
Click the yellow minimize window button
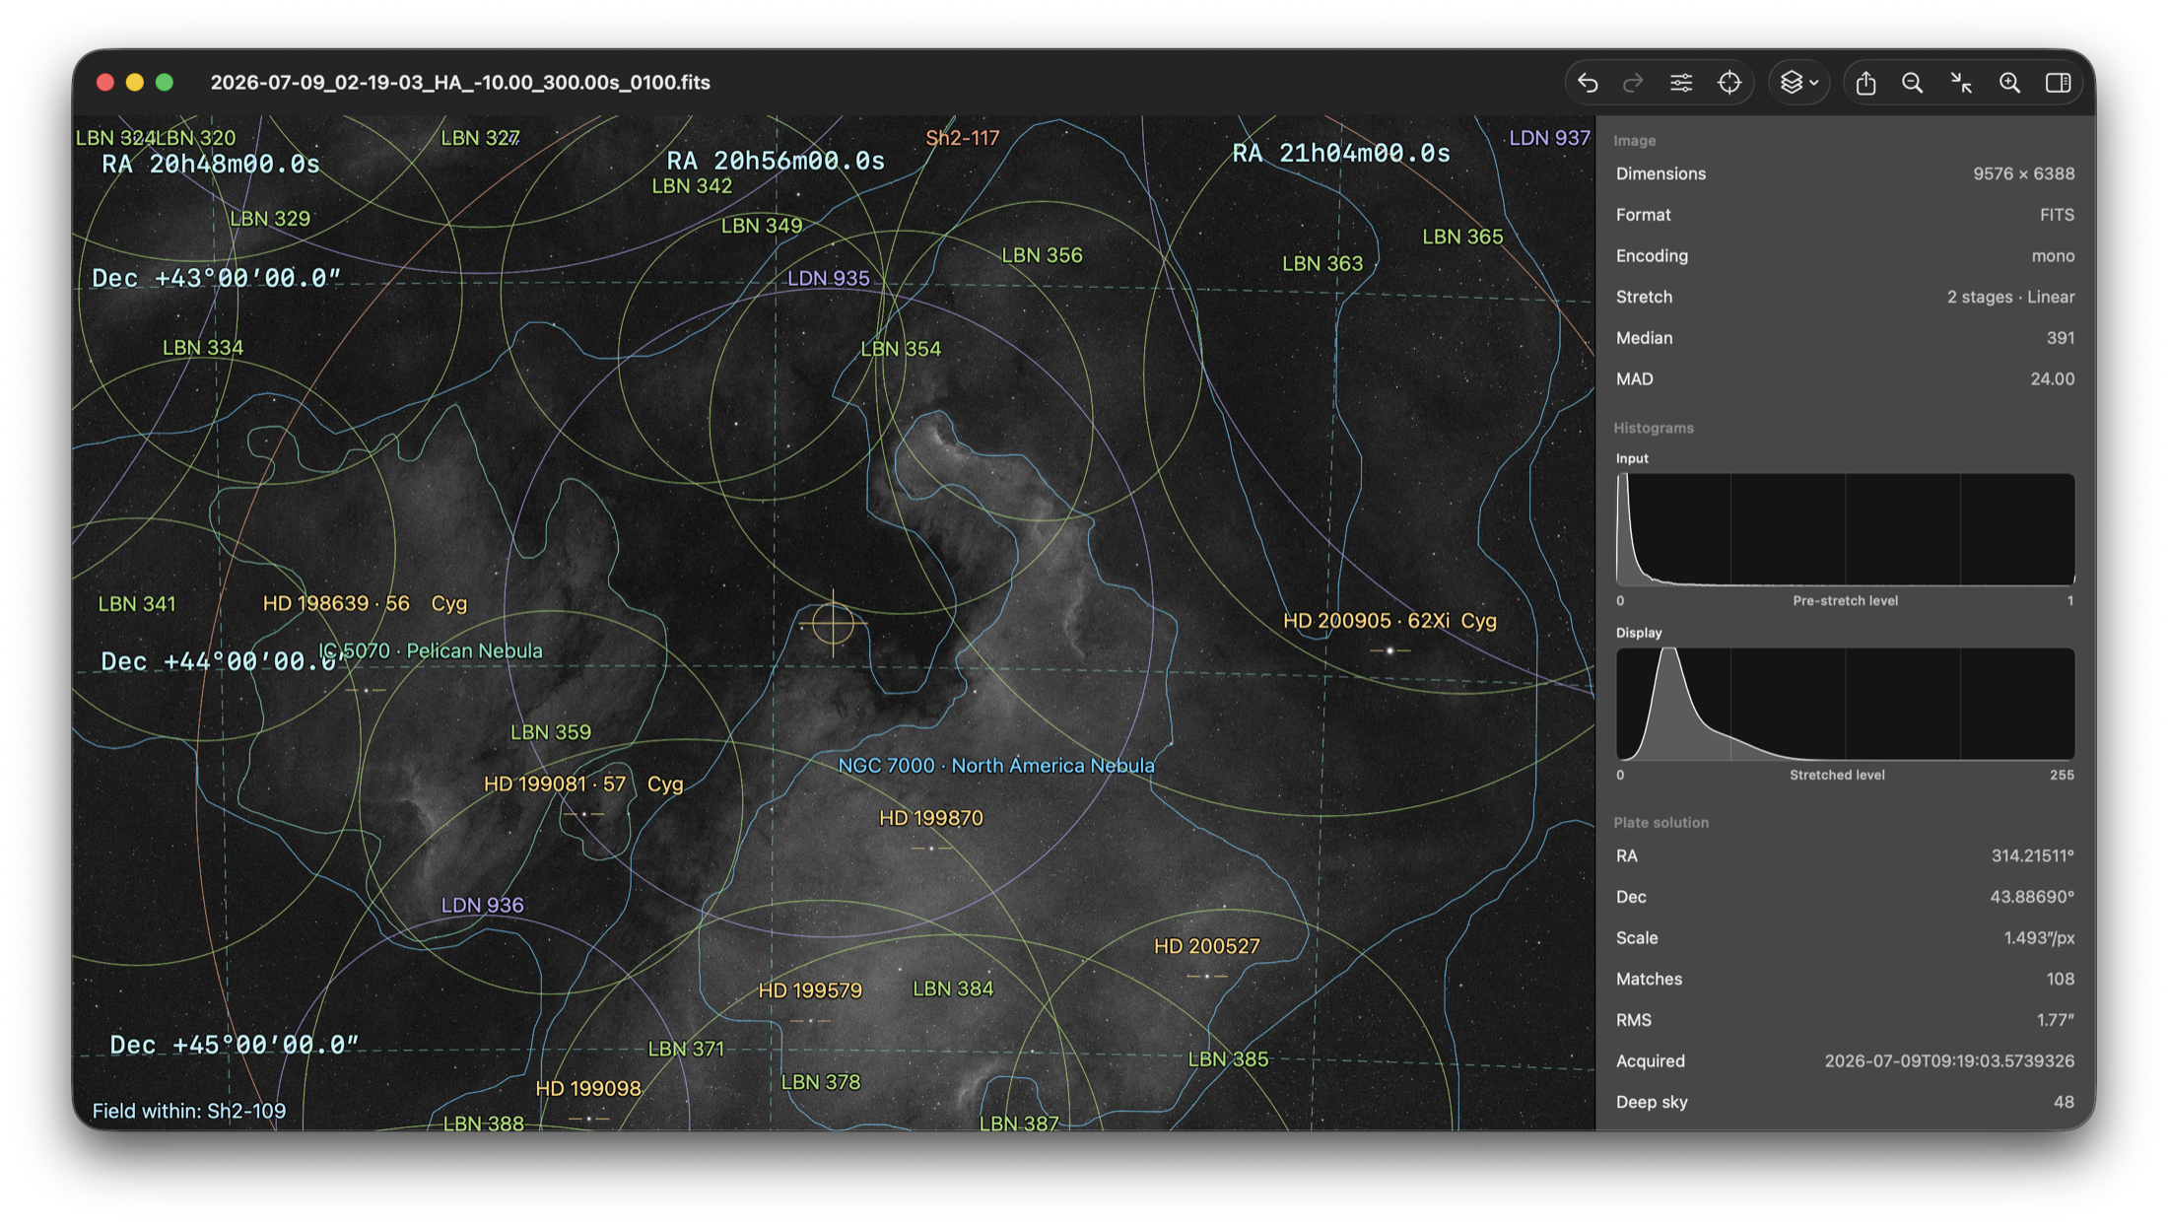tap(135, 83)
